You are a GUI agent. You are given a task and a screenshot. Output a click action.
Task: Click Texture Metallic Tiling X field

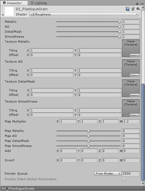pyautogui.click(x=51, y=50)
